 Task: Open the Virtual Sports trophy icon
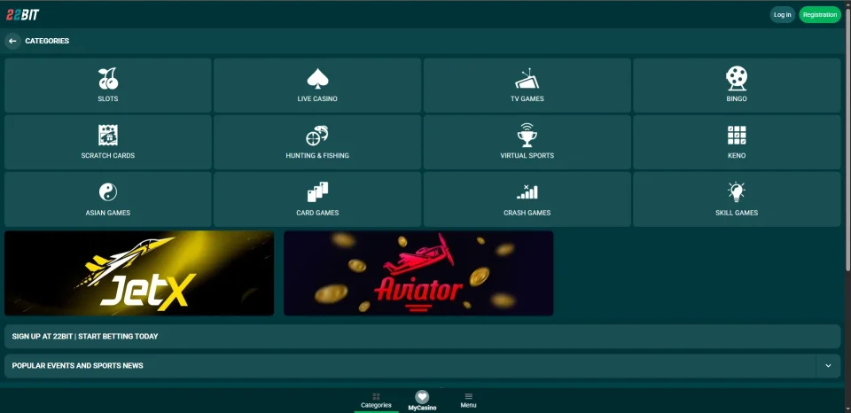point(527,135)
